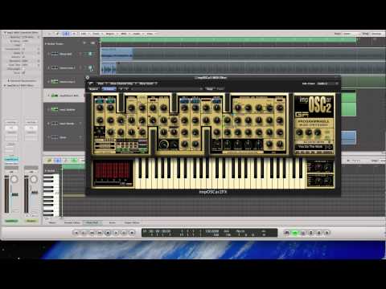Screen dimensions: 386x289
Task: Open the Arrange area Region menu
Action: (110, 34)
